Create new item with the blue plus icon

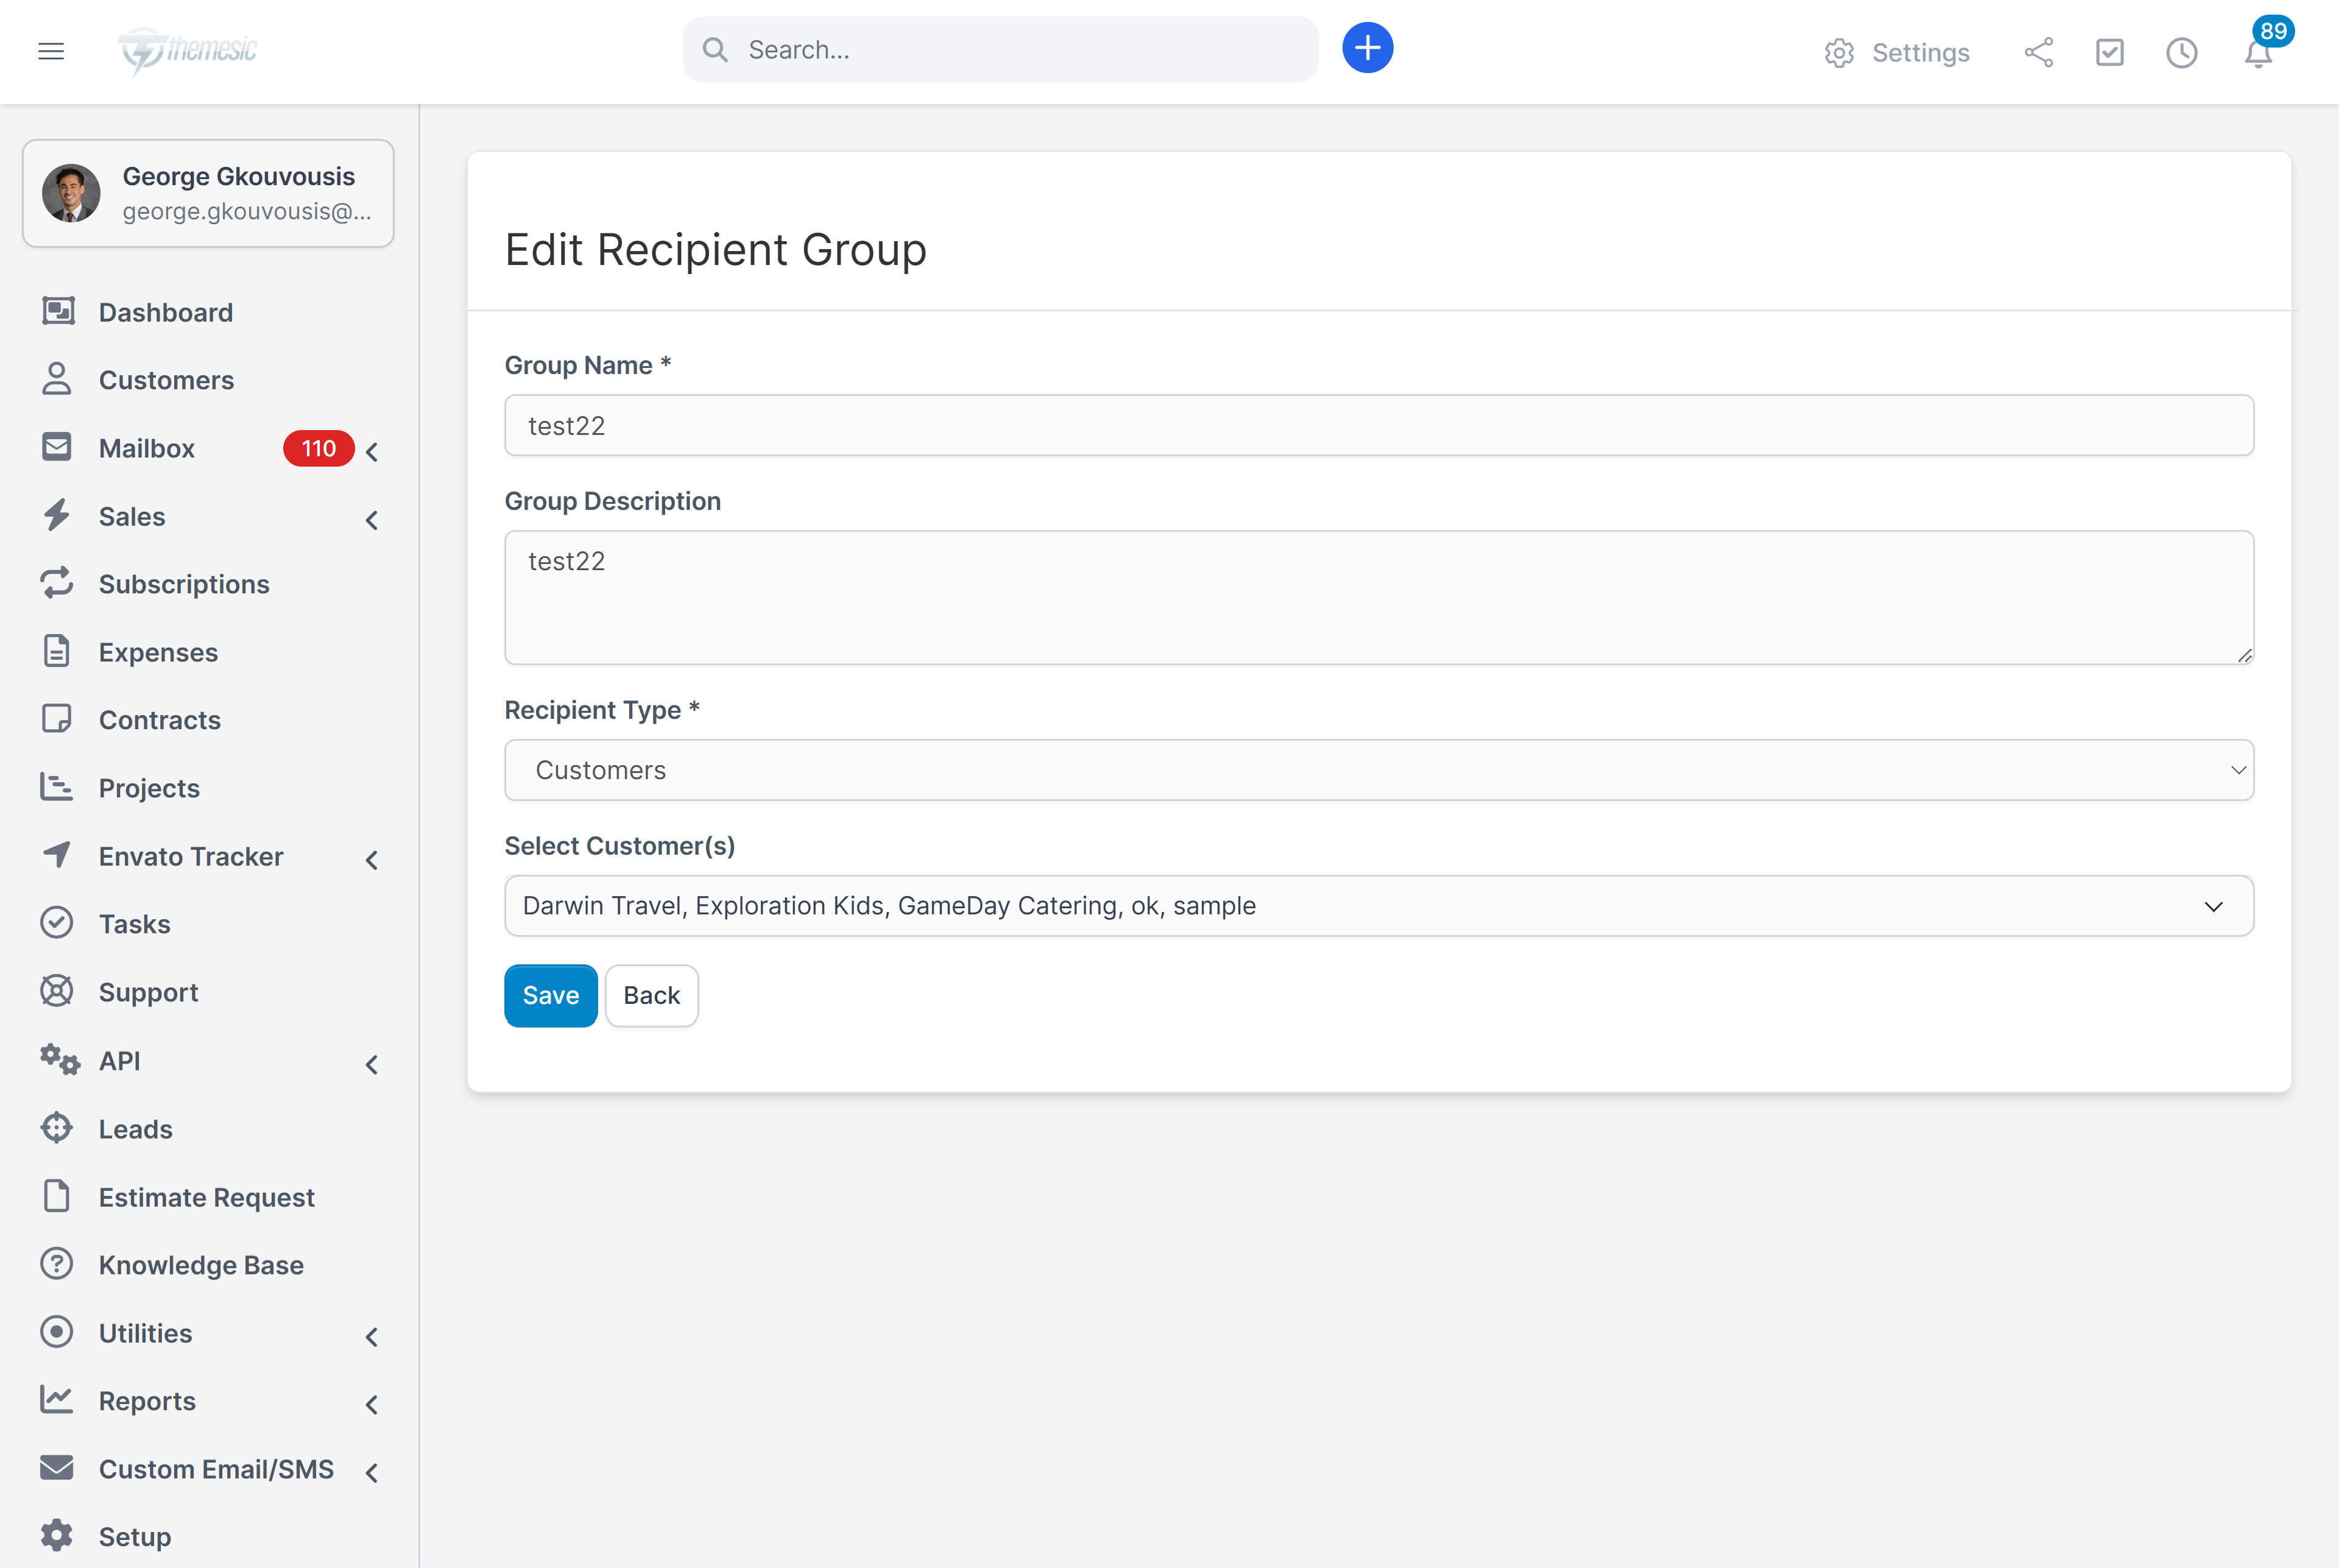coord(1367,47)
